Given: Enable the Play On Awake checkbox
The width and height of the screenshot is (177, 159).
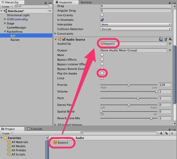Looking at the screenshot, I should pyautogui.click(x=102, y=73).
